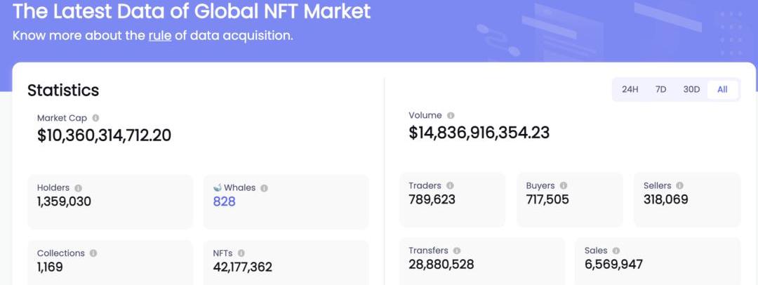The image size is (758, 285).
Task: Click the info icon next to Sales
Action: click(616, 251)
